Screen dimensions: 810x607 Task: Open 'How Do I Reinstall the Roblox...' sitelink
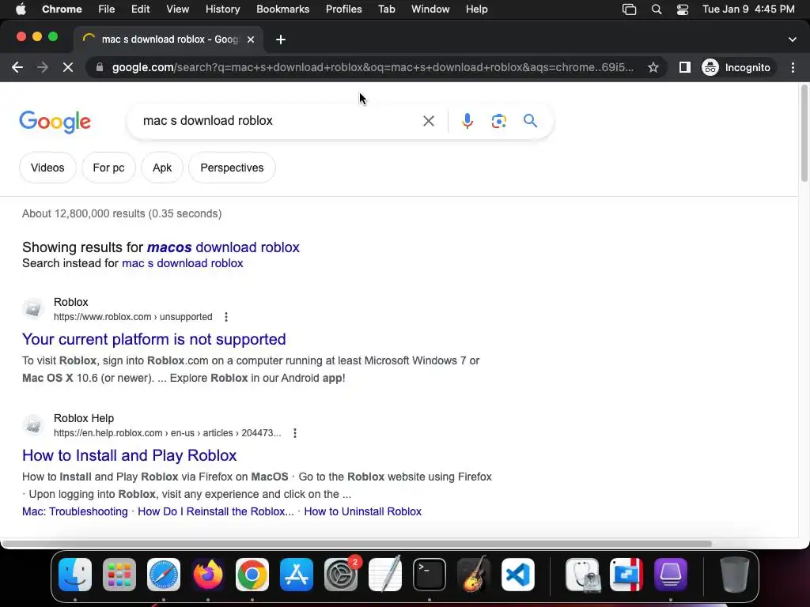215,511
